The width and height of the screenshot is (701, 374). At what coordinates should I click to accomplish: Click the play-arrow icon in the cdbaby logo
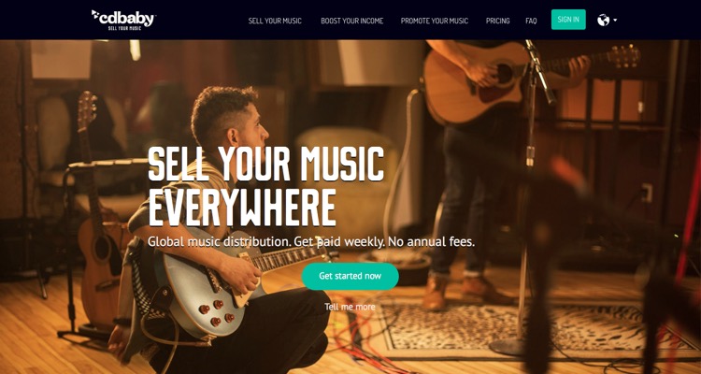point(94,16)
